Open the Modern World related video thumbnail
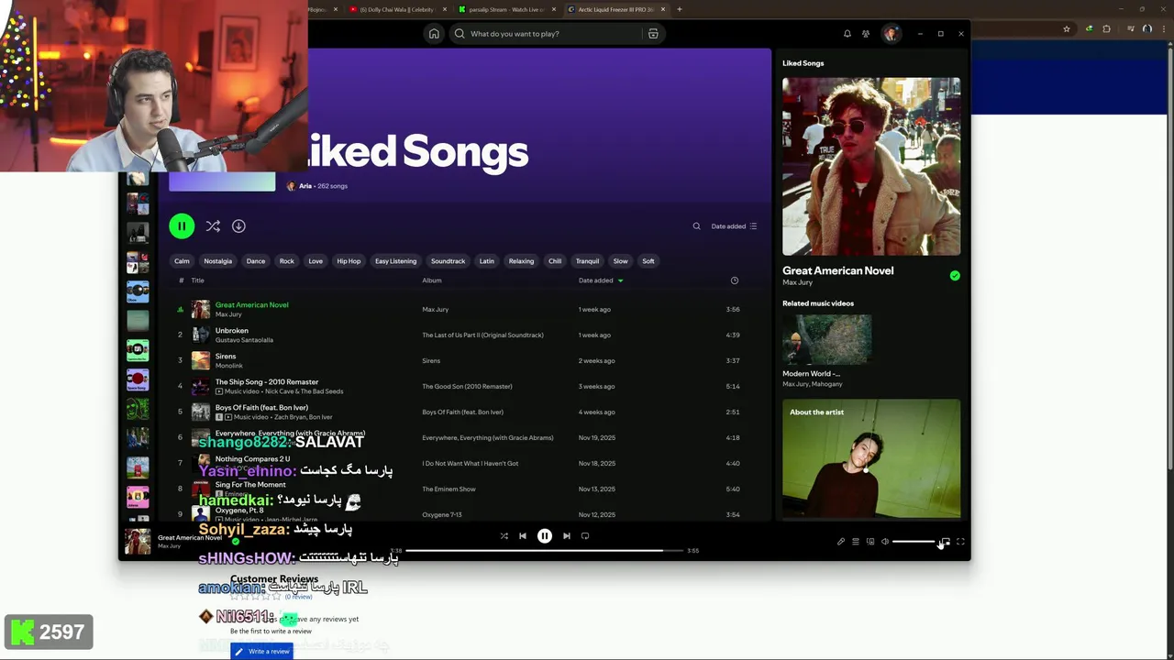 click(827, 339)
